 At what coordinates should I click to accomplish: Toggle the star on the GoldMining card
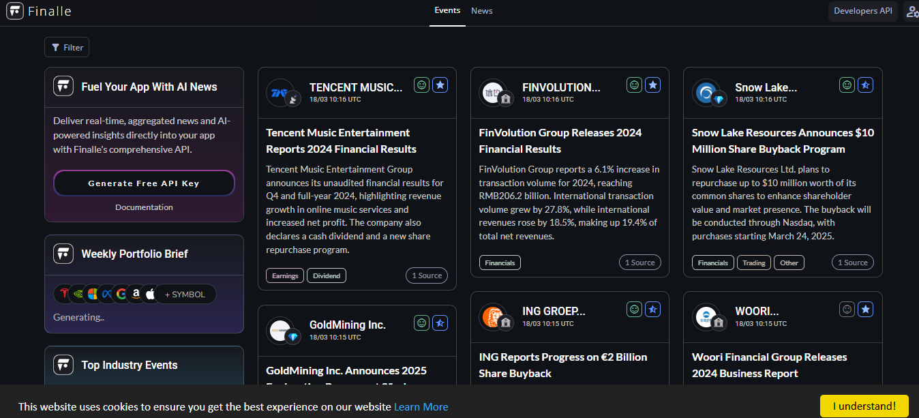coord(440,323)
